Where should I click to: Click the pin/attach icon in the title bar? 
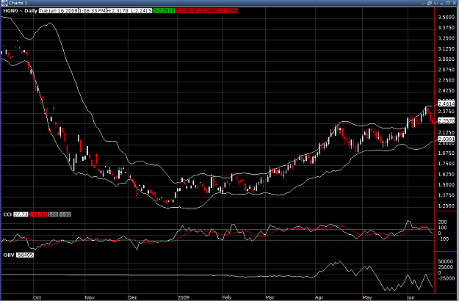(x=430, y=3)
